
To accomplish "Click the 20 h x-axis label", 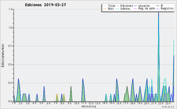I will (147, 103).
